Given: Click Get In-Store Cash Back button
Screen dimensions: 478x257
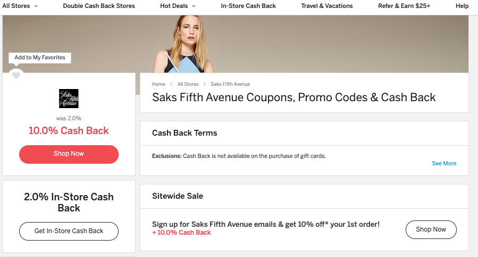Looking at the screenshot, I should (69, 231).
